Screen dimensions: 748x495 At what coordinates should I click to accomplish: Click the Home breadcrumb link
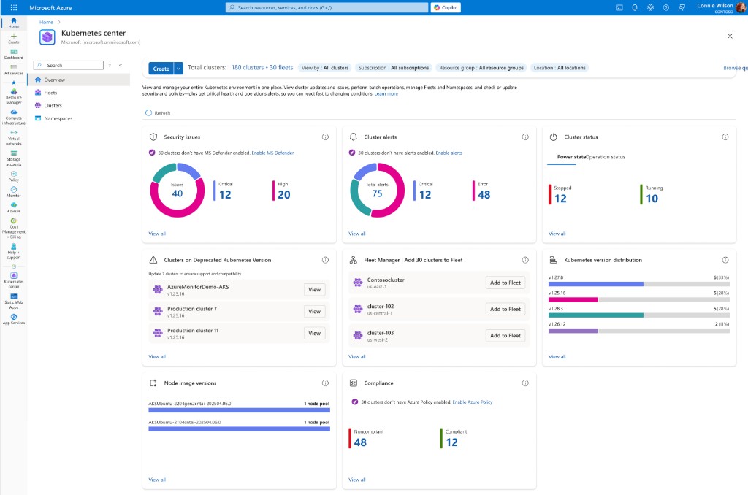click(x=46, y=22)
